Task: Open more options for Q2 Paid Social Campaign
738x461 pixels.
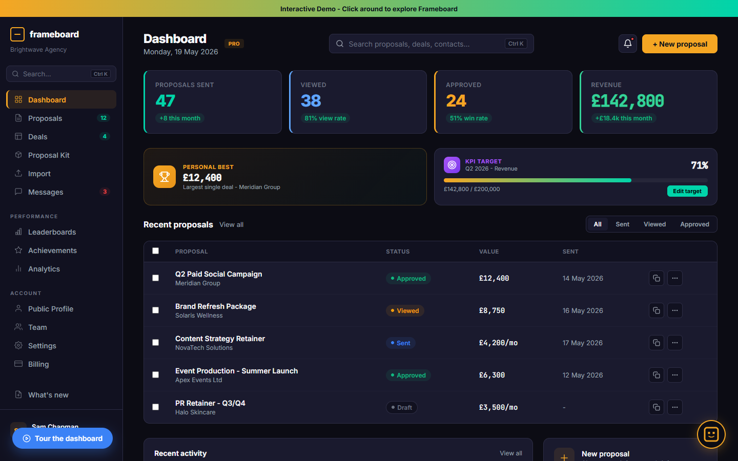Action: pyautogui.click(x=675, y=278)
